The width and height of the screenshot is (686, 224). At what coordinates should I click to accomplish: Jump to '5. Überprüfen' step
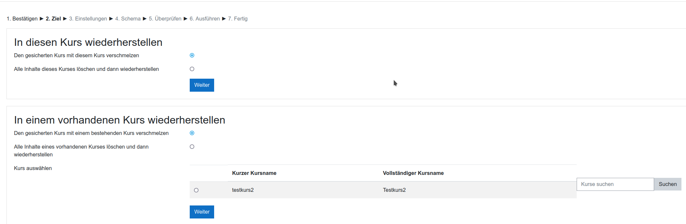click(165, 19)
